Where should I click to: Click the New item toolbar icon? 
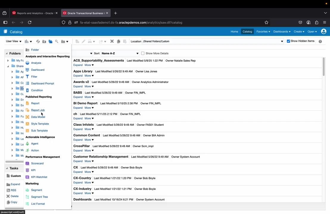(x=28, y=41)
